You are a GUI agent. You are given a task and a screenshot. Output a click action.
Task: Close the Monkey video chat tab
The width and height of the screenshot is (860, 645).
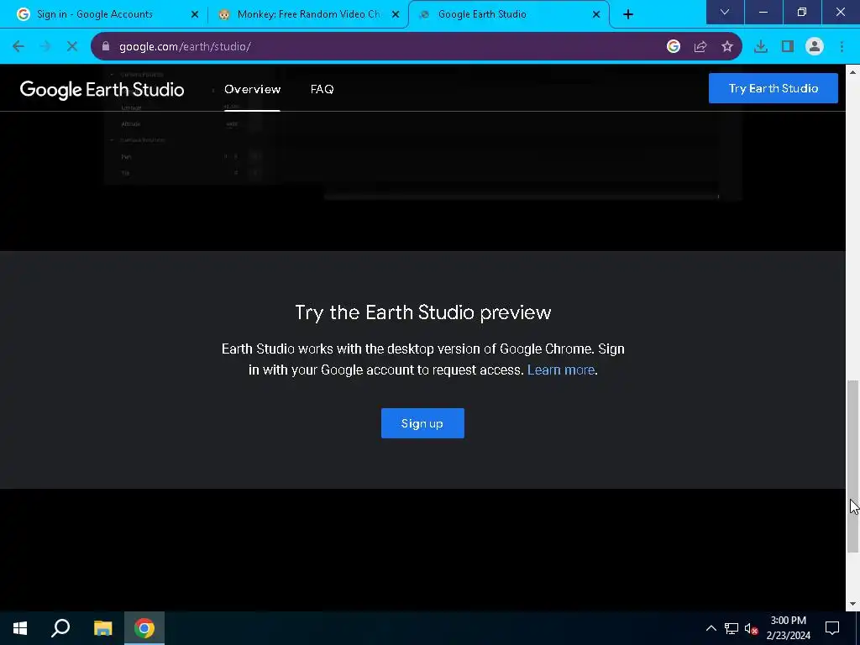tap(396, 14)
